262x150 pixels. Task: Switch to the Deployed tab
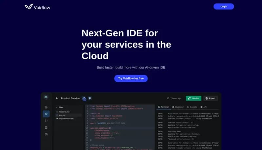[178, 107]
